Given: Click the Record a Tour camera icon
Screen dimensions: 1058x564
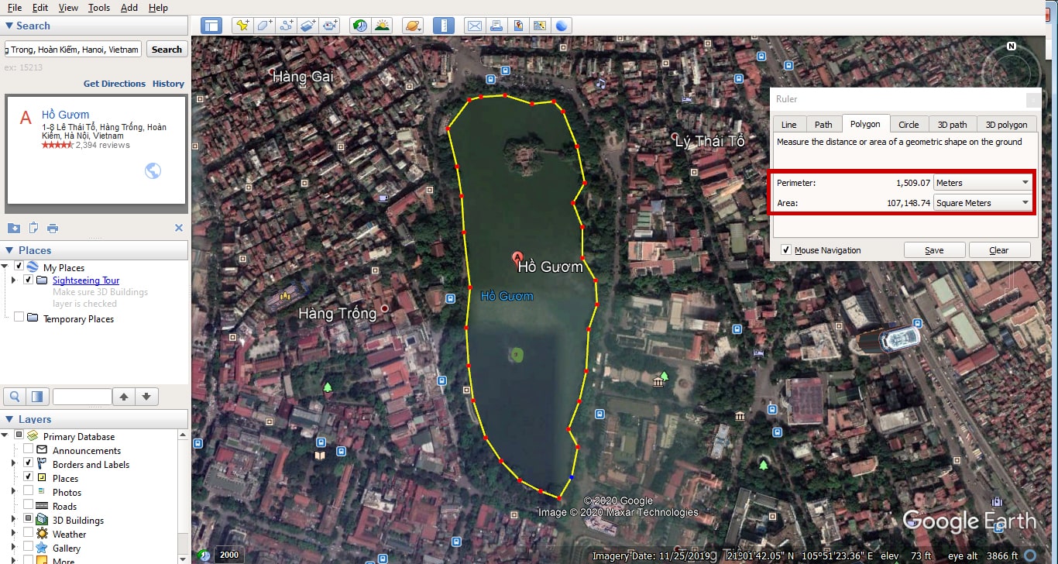Looking at the screenshot, I should pos(331,26).
